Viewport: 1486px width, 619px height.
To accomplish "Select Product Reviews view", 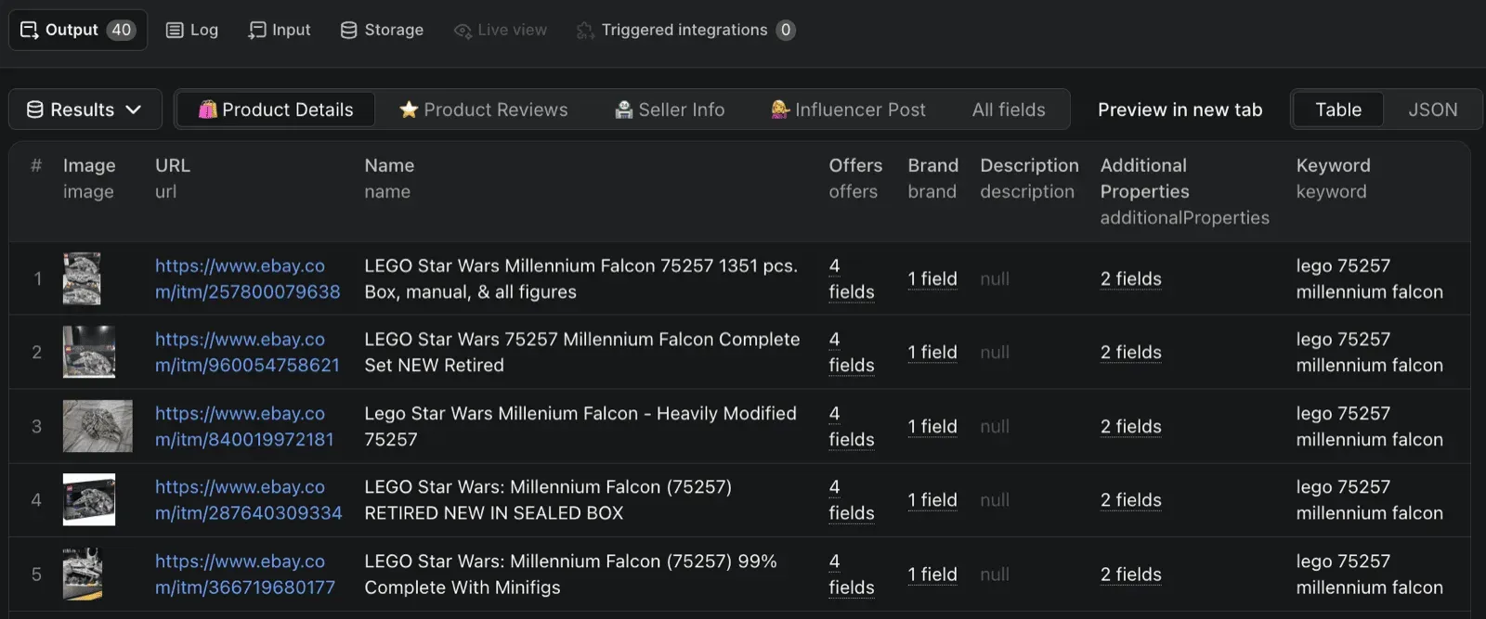I will click(484, 110).
